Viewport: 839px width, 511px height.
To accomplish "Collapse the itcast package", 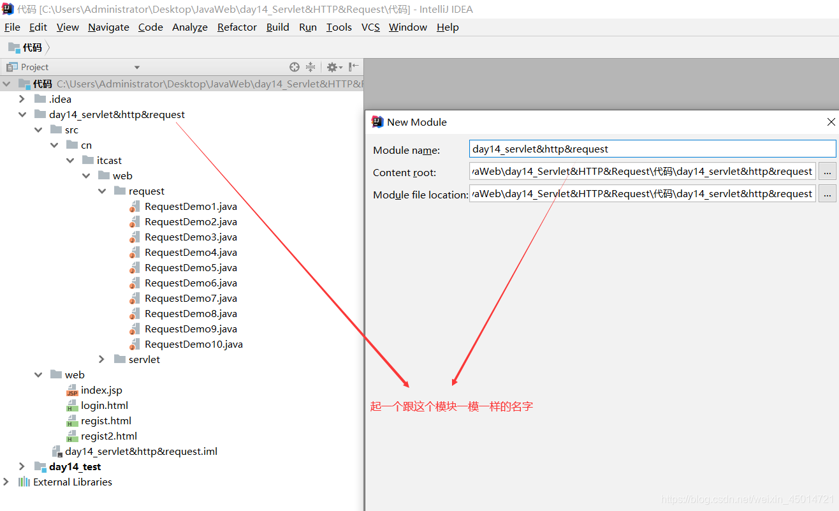I will [71, 160].
